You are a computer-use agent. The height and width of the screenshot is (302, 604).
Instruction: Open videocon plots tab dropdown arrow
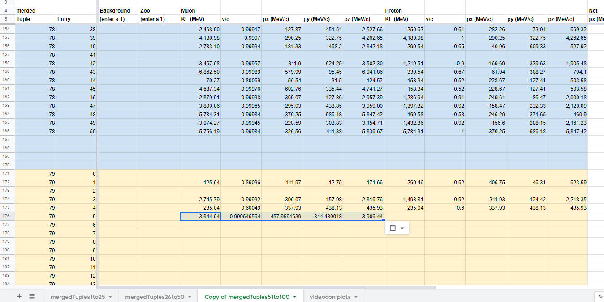coord(356,297)
